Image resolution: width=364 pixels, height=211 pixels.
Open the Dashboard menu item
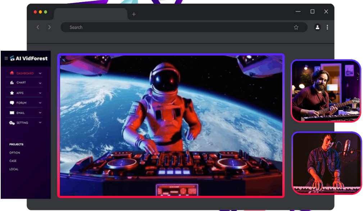25,73
